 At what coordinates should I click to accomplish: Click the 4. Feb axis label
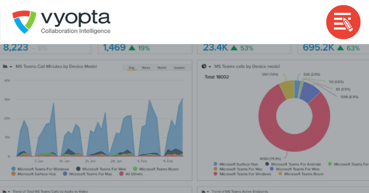pyautogui.click(x=143, y=161)
